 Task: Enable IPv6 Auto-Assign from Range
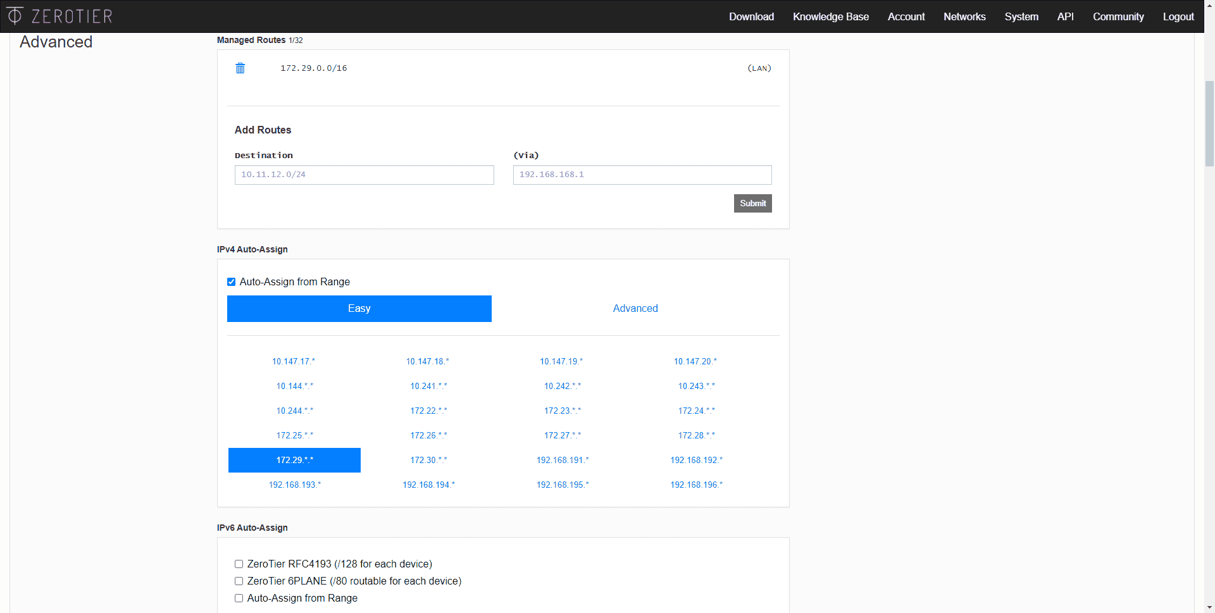(x=239, y=598)
